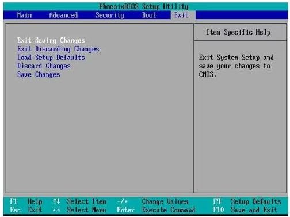Go to the Boot menu tab

pos(149,15)
